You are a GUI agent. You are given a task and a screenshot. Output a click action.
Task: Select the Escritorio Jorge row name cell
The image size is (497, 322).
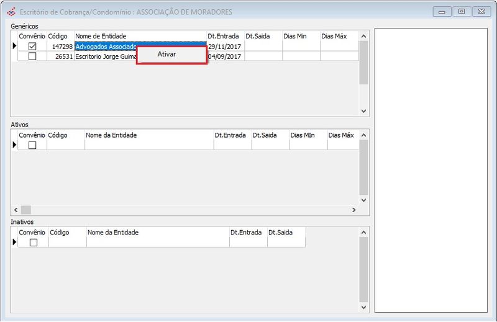104,56
